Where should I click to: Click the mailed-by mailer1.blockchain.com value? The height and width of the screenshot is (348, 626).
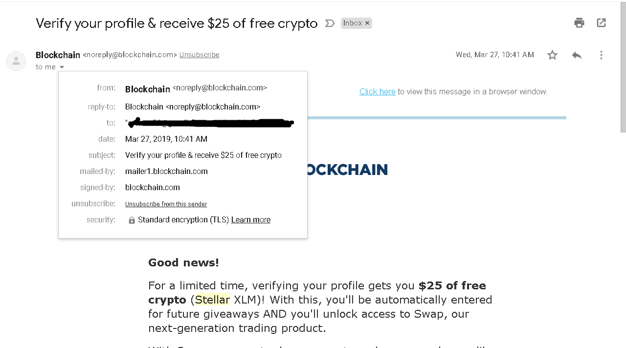pyautogui.click(x=166, y=171)
